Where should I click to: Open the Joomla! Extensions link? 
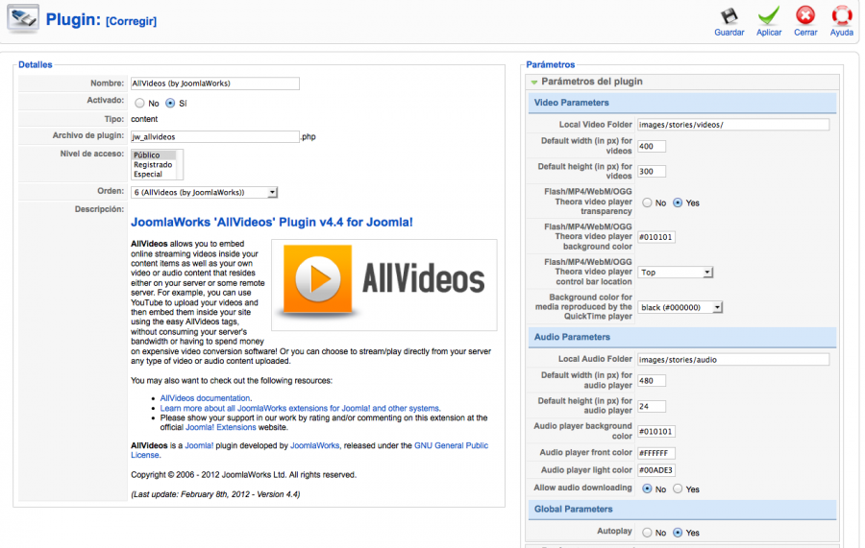pyautogui.click(x=221, y=427)
